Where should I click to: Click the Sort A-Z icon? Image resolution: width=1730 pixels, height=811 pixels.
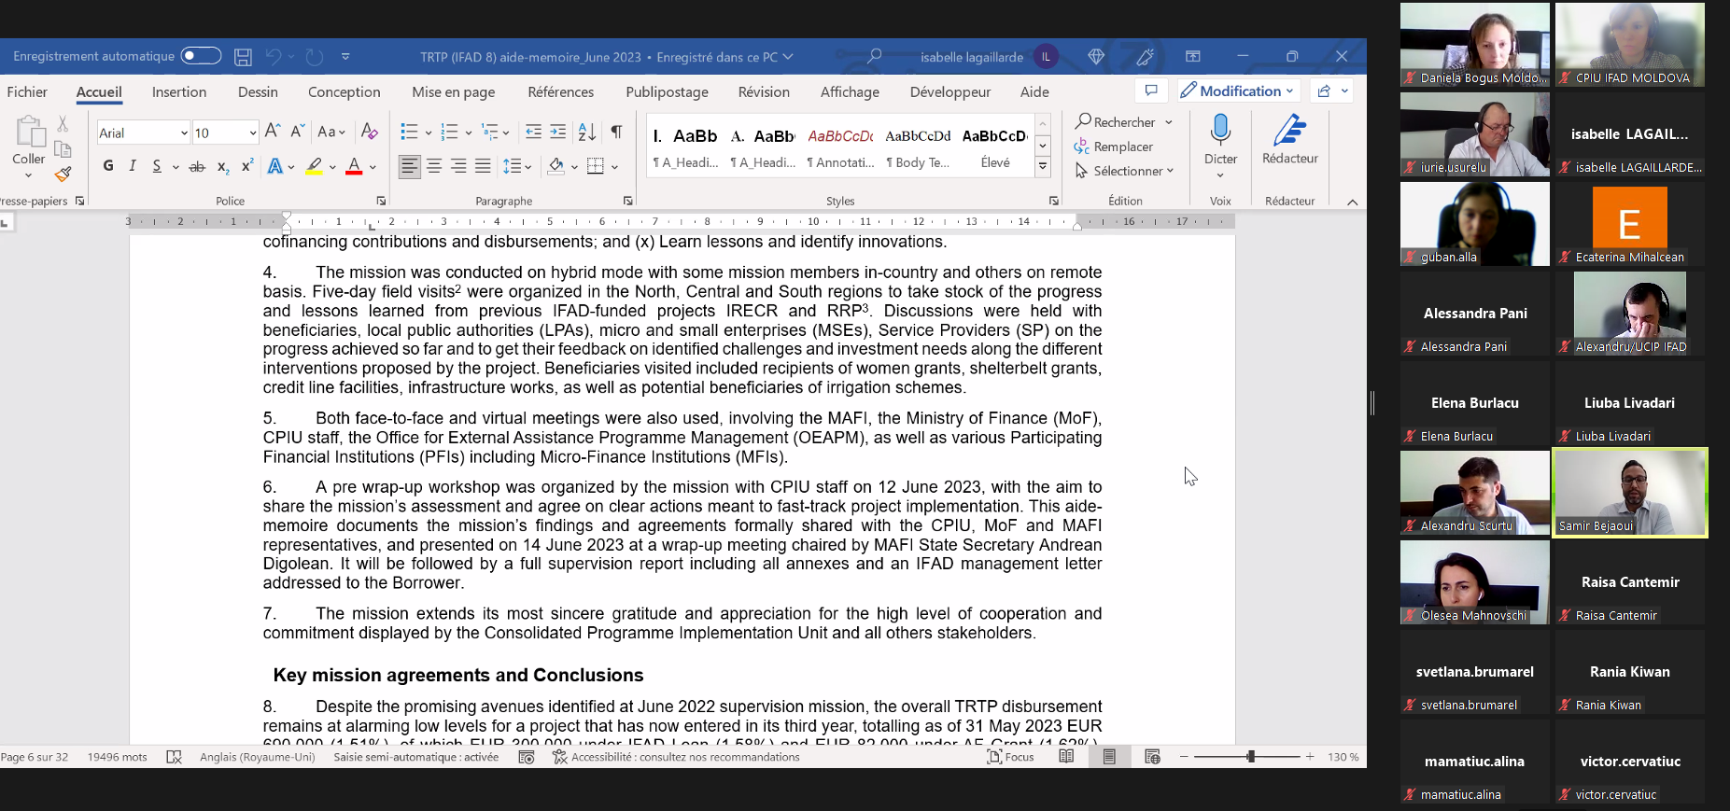click(586, 132)
